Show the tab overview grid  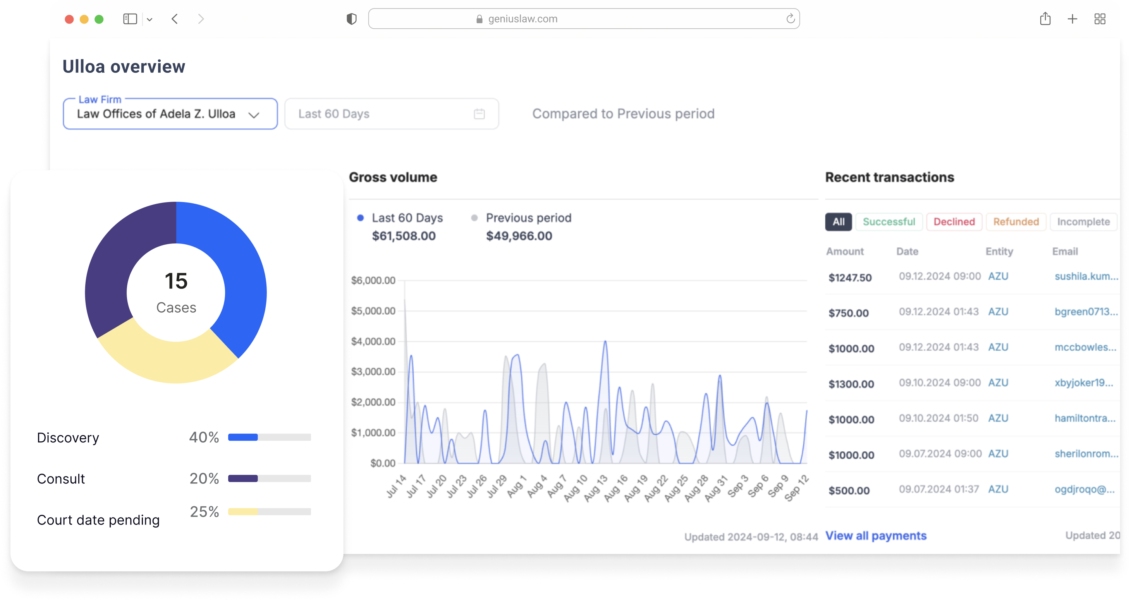point(1100,19)
